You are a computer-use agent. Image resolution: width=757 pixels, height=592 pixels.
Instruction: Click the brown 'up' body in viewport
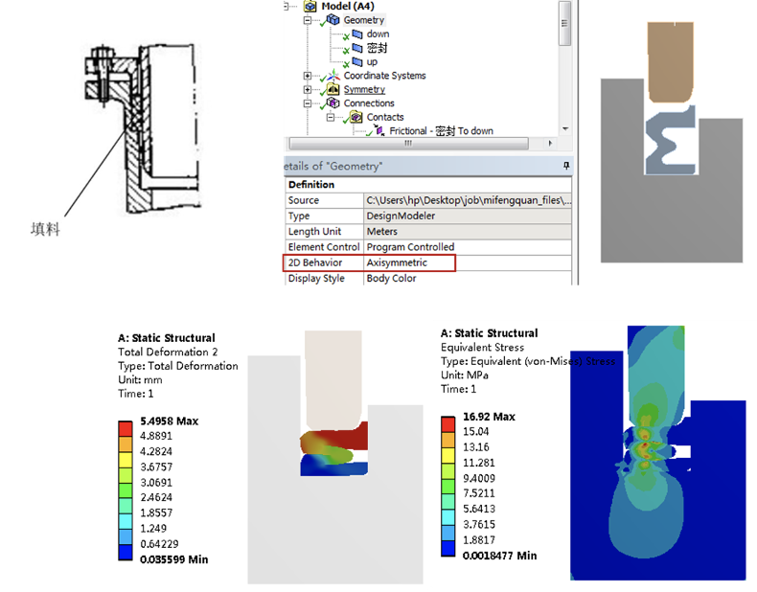pyautogui.click(x=670, y=60)
